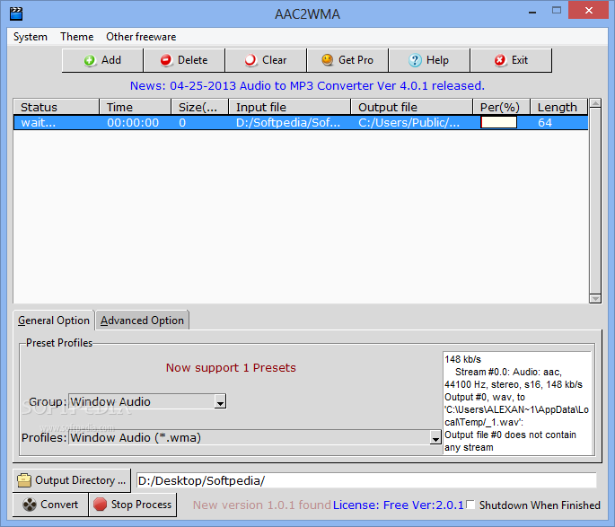Click the file list scrollbar up arrow

pyautogui.click(x=595, y=103)
